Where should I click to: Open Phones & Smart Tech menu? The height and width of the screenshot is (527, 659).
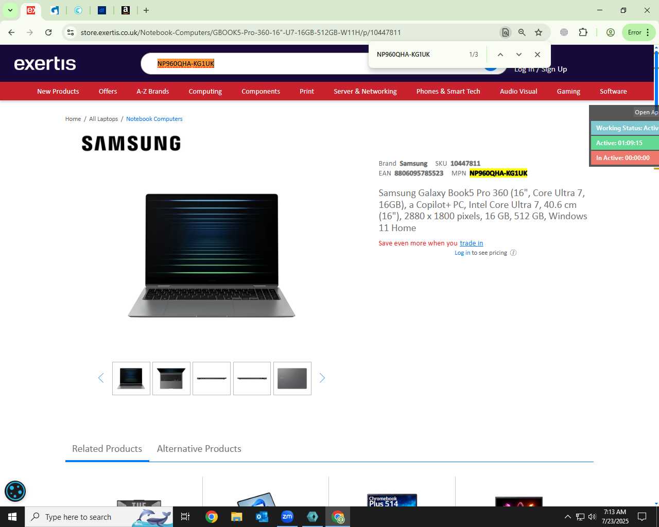[448, 91]
